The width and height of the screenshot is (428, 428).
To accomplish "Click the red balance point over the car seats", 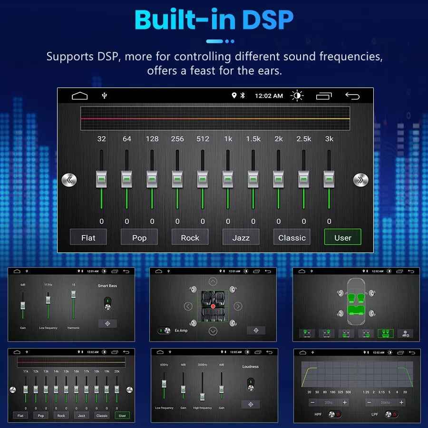I will click(x=213, y=306).
